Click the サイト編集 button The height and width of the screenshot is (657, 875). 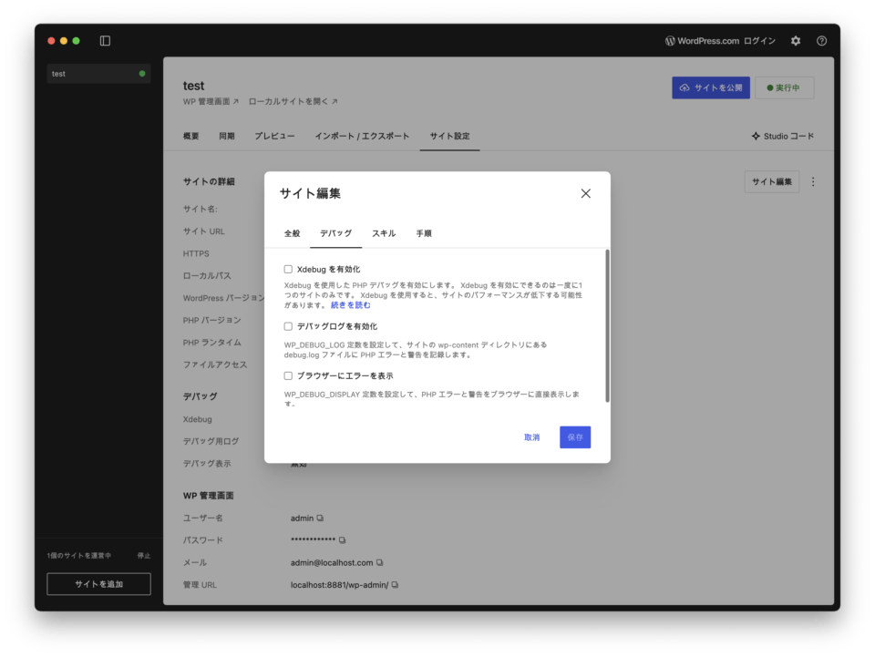[x=772, y=182]
